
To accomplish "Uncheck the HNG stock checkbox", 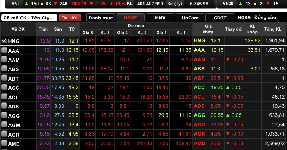I will coord(4,40).
